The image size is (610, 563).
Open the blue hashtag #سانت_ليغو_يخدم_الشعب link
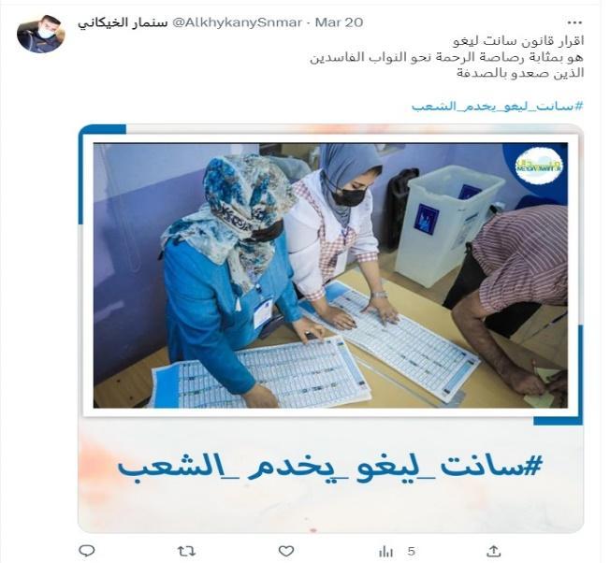pyautogui.click(x=498, y=106)
